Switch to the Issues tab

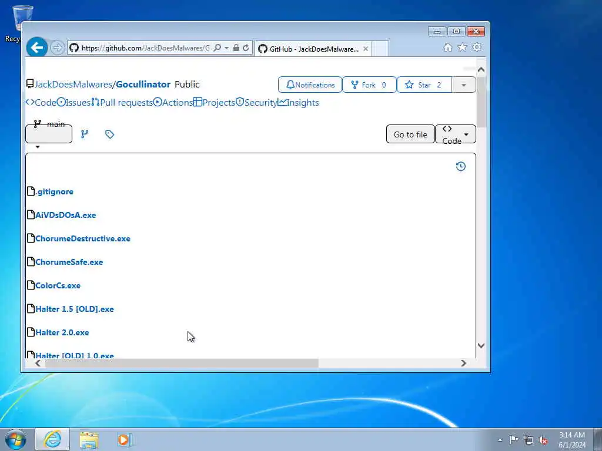(73, 102)
